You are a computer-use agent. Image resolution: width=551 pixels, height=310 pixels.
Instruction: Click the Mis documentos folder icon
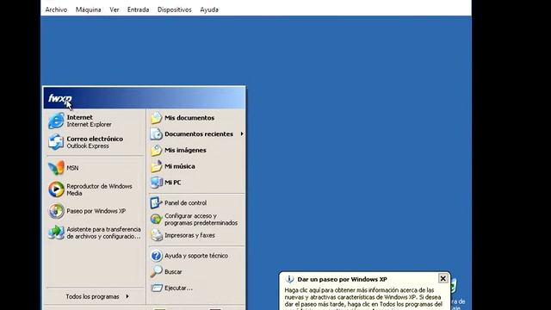(x=157, y=118)
